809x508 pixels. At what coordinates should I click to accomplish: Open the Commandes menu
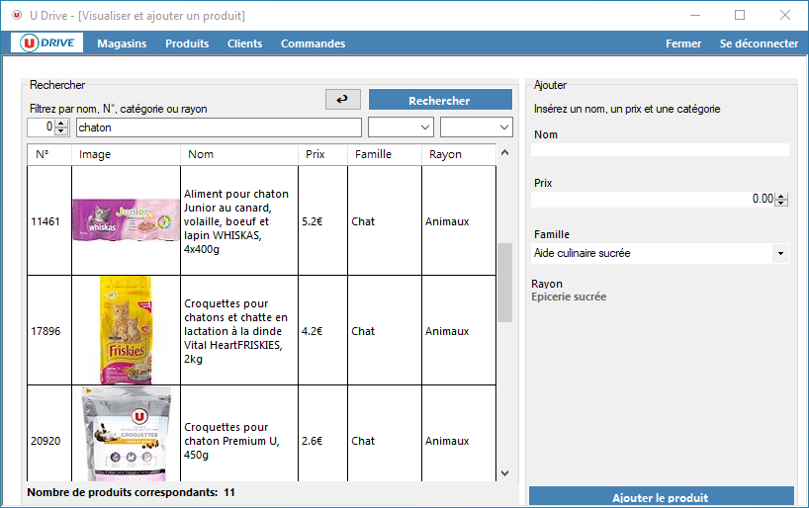click(x=313, y=43)
